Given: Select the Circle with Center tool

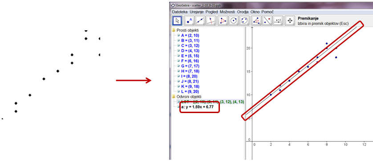Looking at the screenshot, I should [234, 21].
